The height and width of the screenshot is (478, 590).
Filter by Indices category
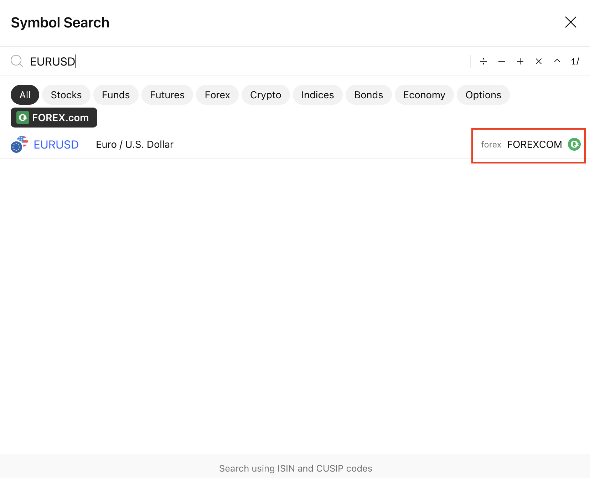317,95
